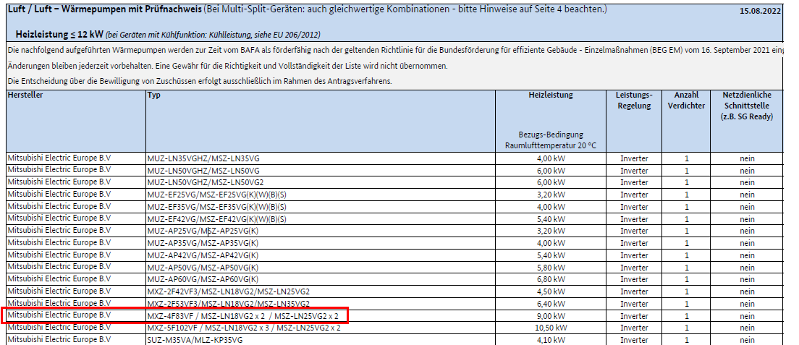Click the 5,80 kW heating value
The height and width of the screenshot is (345, 799).
coord(551,268)
